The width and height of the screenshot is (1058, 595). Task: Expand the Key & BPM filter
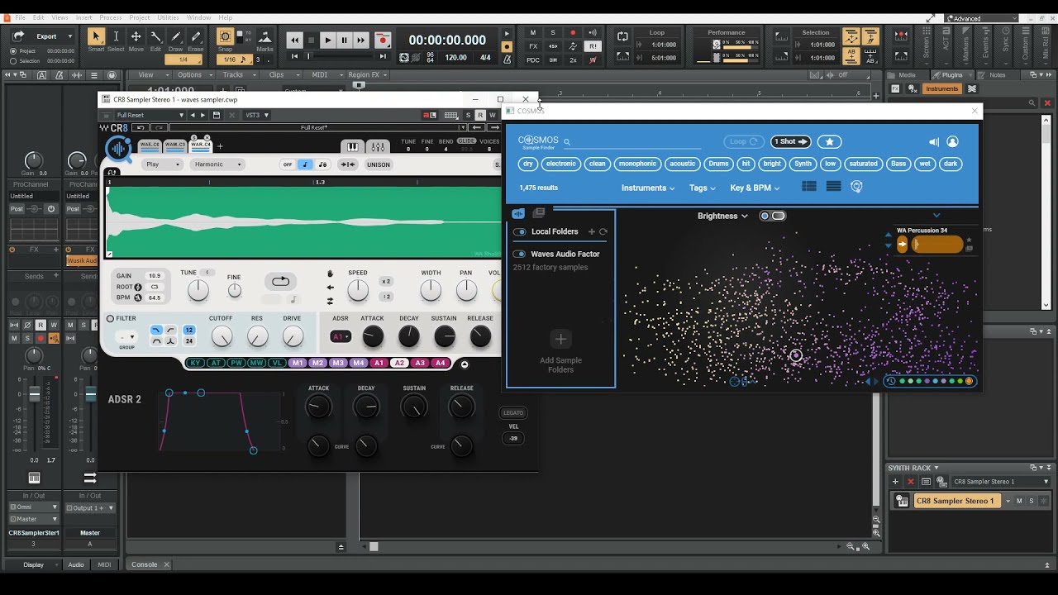[755, 188]
